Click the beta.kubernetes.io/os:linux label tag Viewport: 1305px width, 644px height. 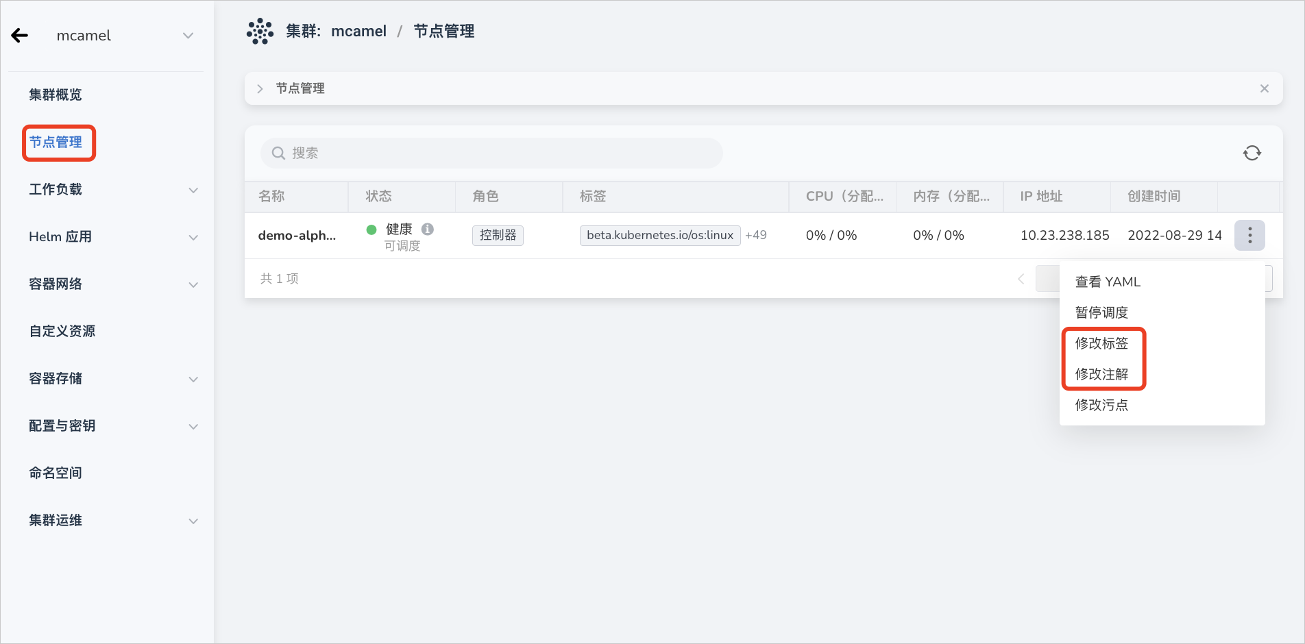click(660, 235)
